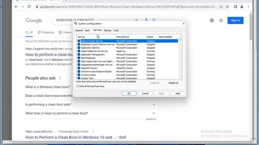Open Chrome side panel icon

(x=235, y=7)
